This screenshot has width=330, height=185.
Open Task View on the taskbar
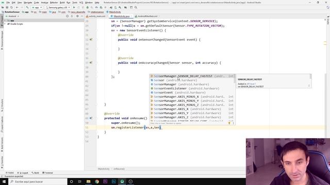80,181
